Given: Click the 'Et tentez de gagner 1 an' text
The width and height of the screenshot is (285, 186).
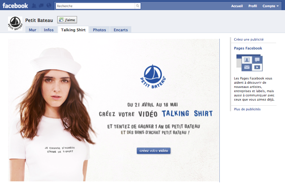Looking at the screenshot, I should (x=154, y=126).
